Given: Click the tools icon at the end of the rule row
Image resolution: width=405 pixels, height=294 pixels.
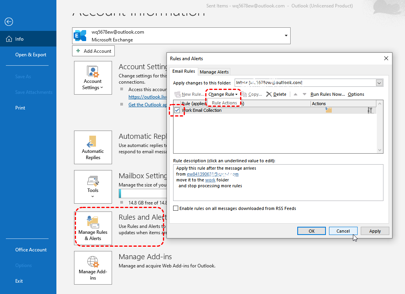Looking at the screenshot, I should click(x=370, y=110).
